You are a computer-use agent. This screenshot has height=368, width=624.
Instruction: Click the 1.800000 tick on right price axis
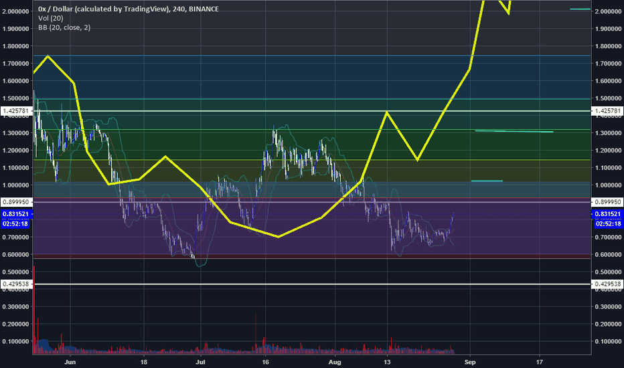[608, 46]
